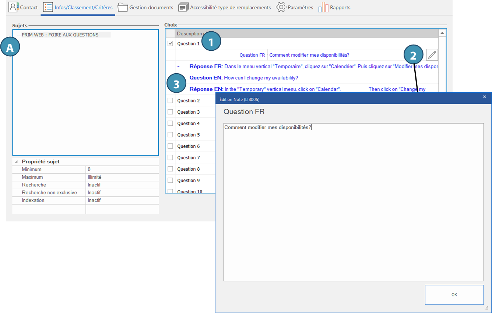
Task: Click the Choix list scroll up arrow
Action: point(442,33)
